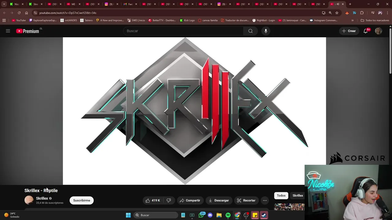The image size is (392, 220).
Task: Open a new browser tab
Action: tap(350, 4)
